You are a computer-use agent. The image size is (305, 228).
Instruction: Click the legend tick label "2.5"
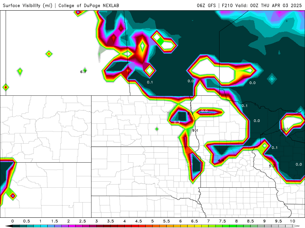(82, 221)
